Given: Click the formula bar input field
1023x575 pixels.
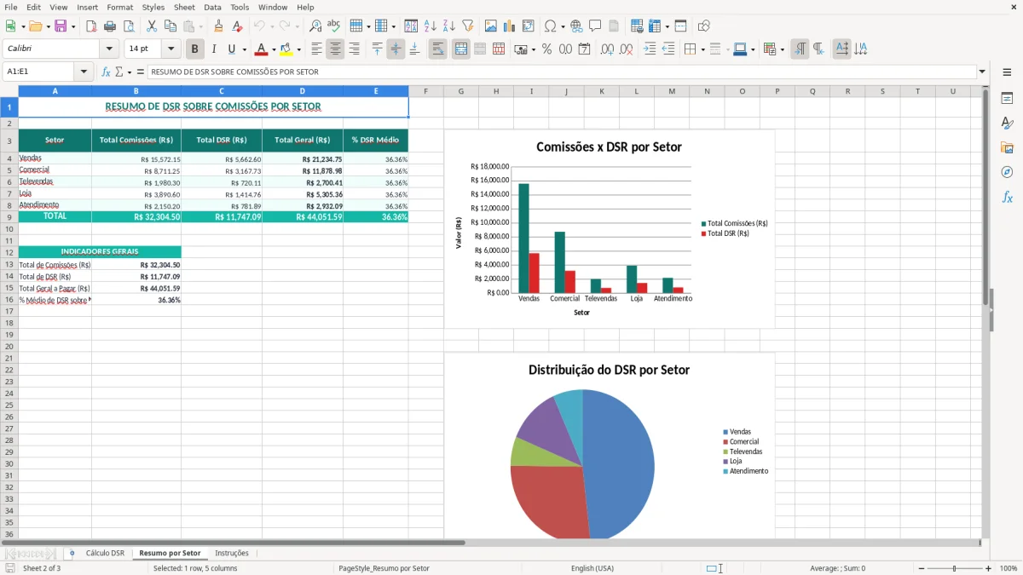Looking at the screenshot, I should coord(562,72).
